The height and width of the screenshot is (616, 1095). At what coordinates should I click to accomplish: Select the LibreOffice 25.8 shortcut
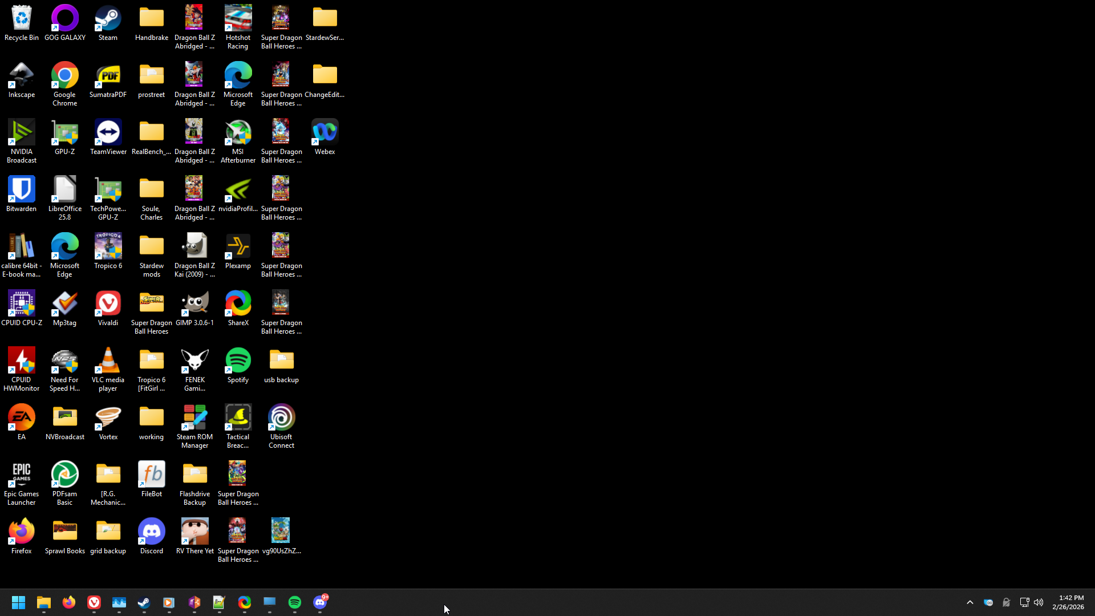click(x=65, y=198)
